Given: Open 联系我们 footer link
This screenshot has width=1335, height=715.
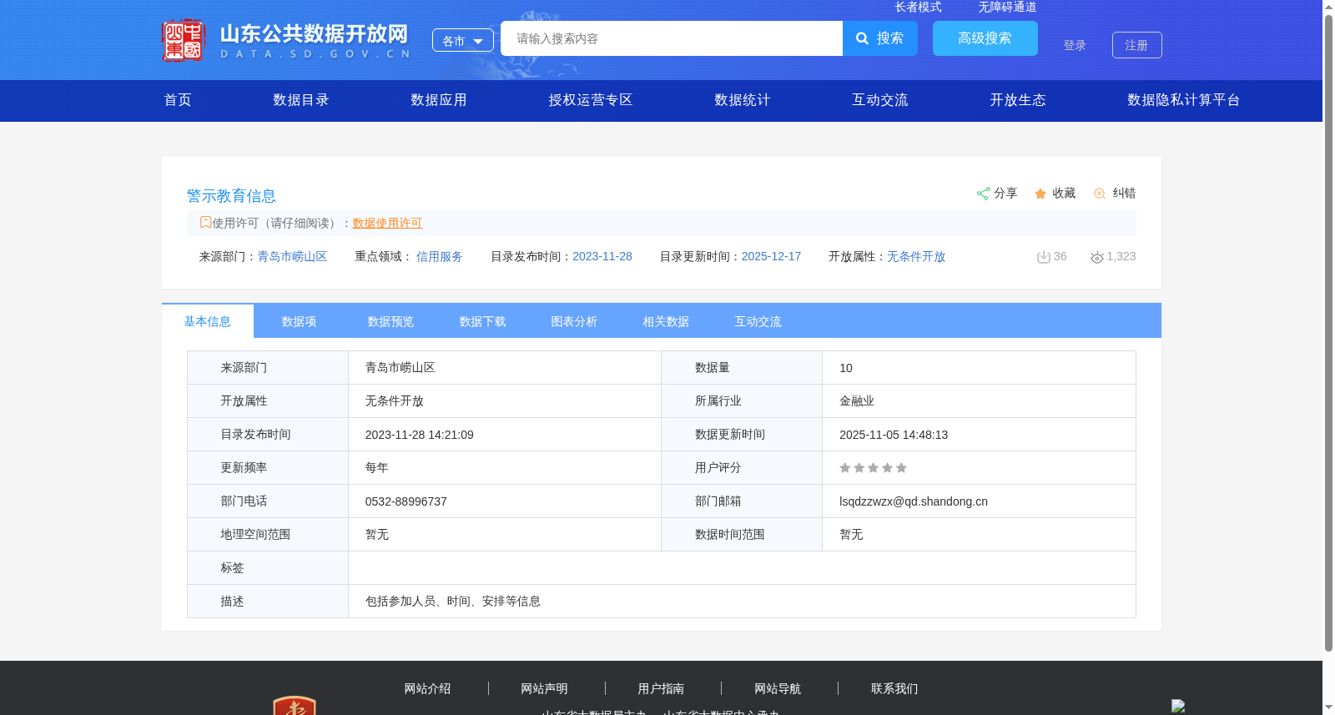Looking at the screenshot, I should [x=894, y=688].
